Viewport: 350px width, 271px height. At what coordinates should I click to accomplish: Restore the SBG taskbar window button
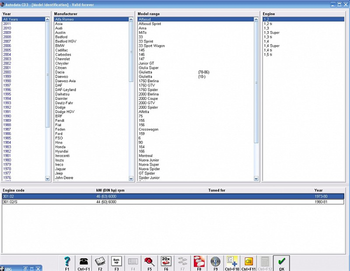(25, 268)
